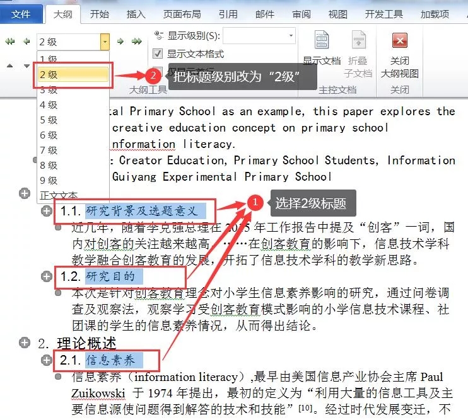
Task: Select 9 级 in level list
Action: tap(73, 180)
